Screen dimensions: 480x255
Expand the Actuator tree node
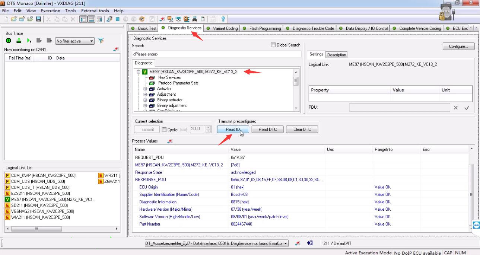[x=145, y=89]
